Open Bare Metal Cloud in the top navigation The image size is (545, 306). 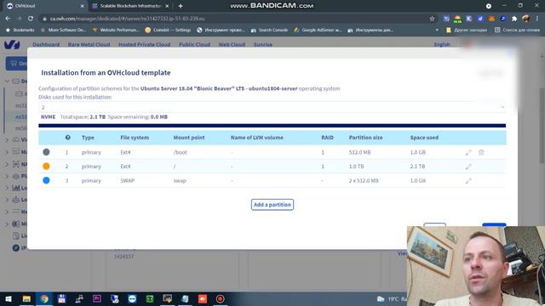click(89, 44)
